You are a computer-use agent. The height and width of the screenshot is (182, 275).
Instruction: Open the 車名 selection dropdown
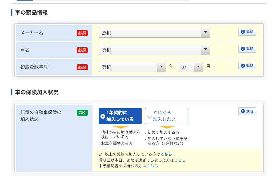pos(154,50)
